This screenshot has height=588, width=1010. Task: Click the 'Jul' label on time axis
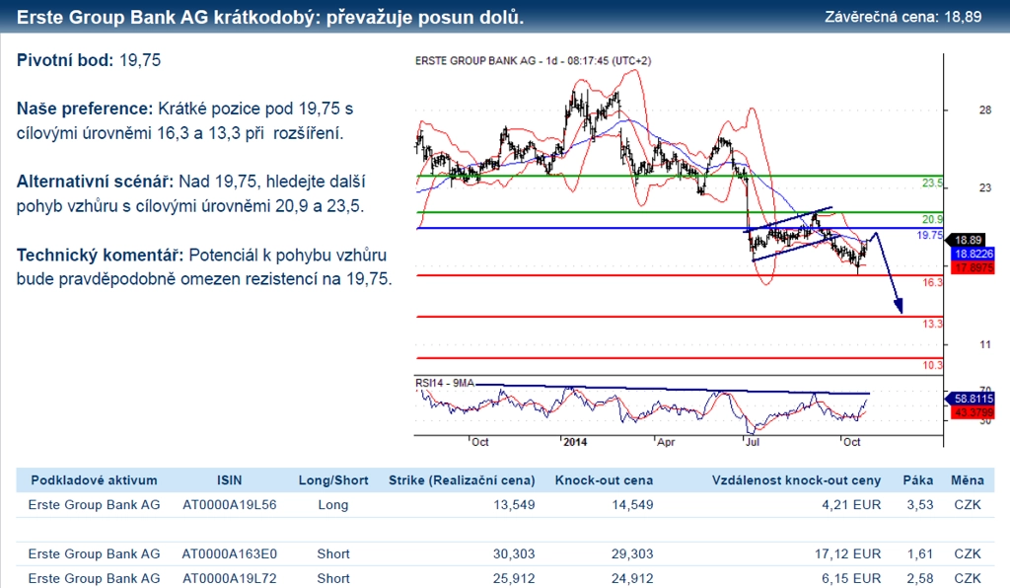[753, 442]
